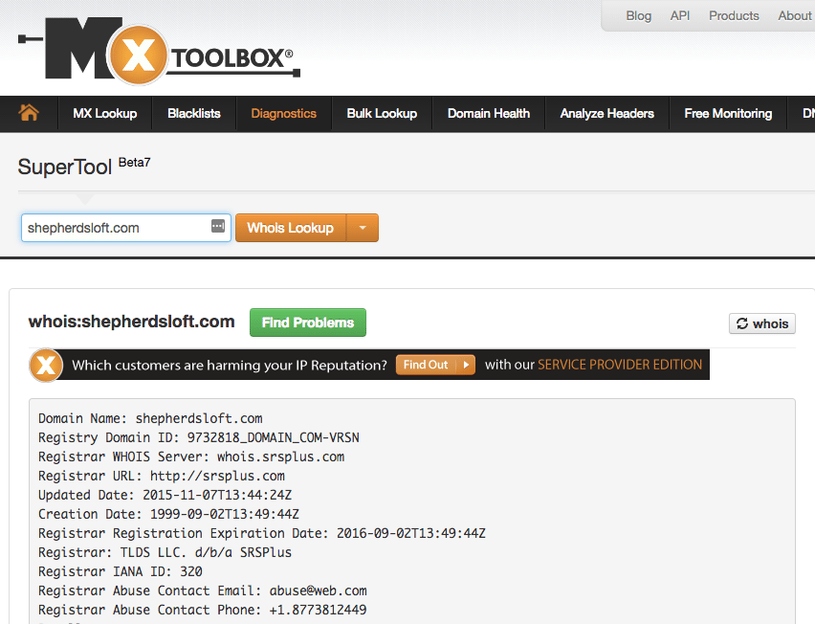Open the Products link
Screen dimensions: 815x624
[x=734, y=15]
